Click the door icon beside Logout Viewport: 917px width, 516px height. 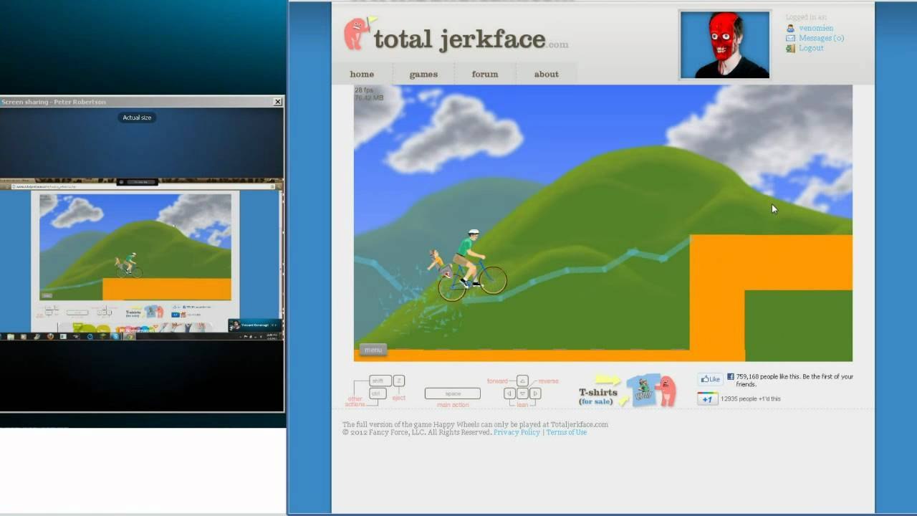coord(790,48)
